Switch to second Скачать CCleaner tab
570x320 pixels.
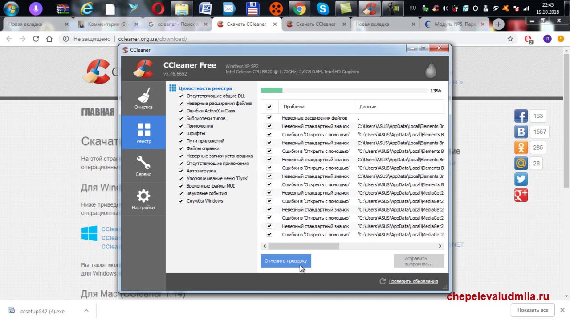(316, 24)
